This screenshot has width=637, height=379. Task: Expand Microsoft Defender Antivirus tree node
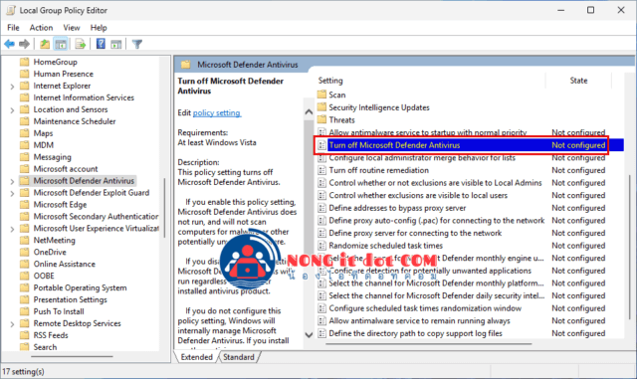coord(12,181)
